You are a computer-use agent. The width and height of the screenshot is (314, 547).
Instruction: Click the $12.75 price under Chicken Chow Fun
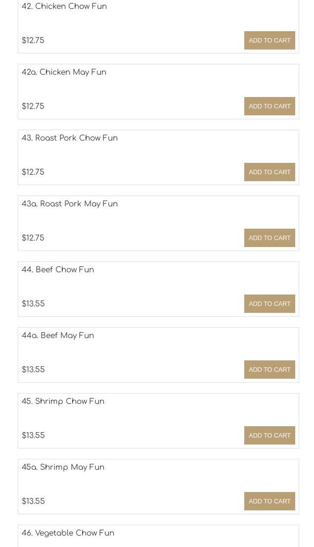click(x=33, y=41)
